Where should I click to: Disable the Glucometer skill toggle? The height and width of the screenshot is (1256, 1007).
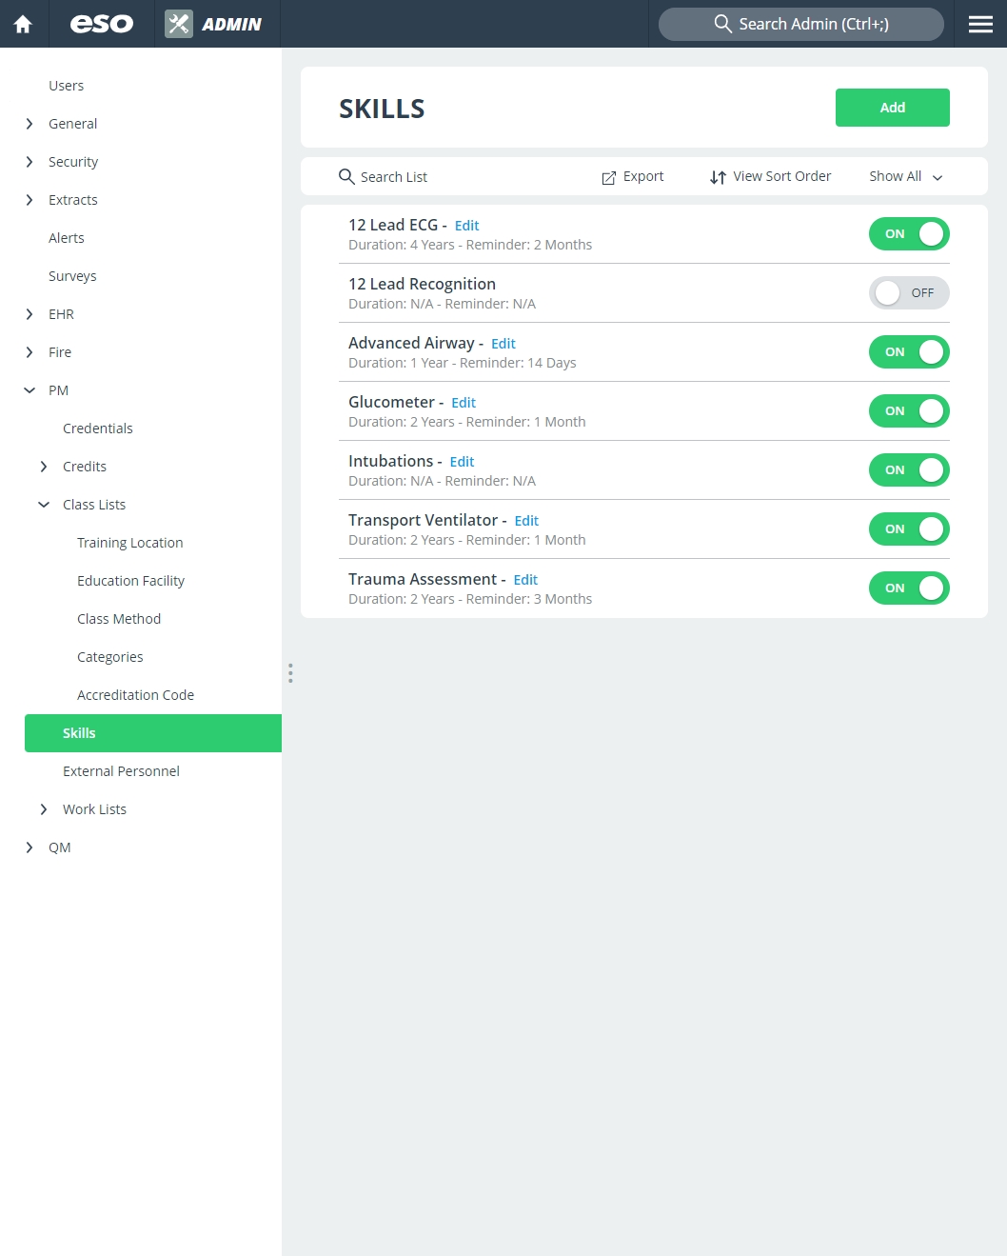(x=909, y=411)
